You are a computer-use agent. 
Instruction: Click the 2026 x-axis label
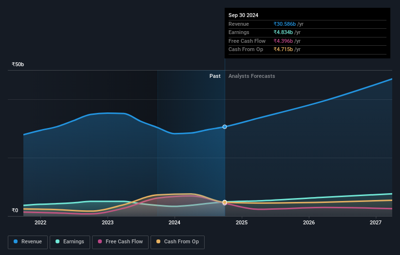(309, 223)
